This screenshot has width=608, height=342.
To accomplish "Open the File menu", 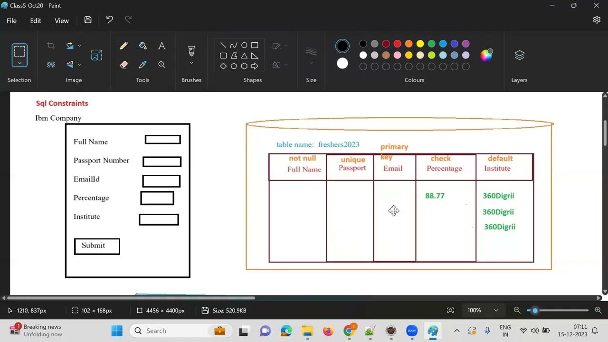I will [x=11, y=21].
